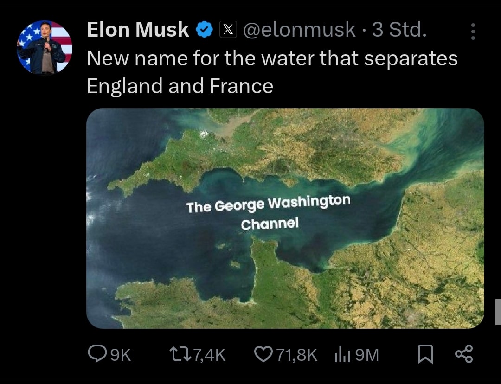Click the tweet text about England and France
Image resolution: width=501 pixels, height=384 pixels.
point(272,72)
